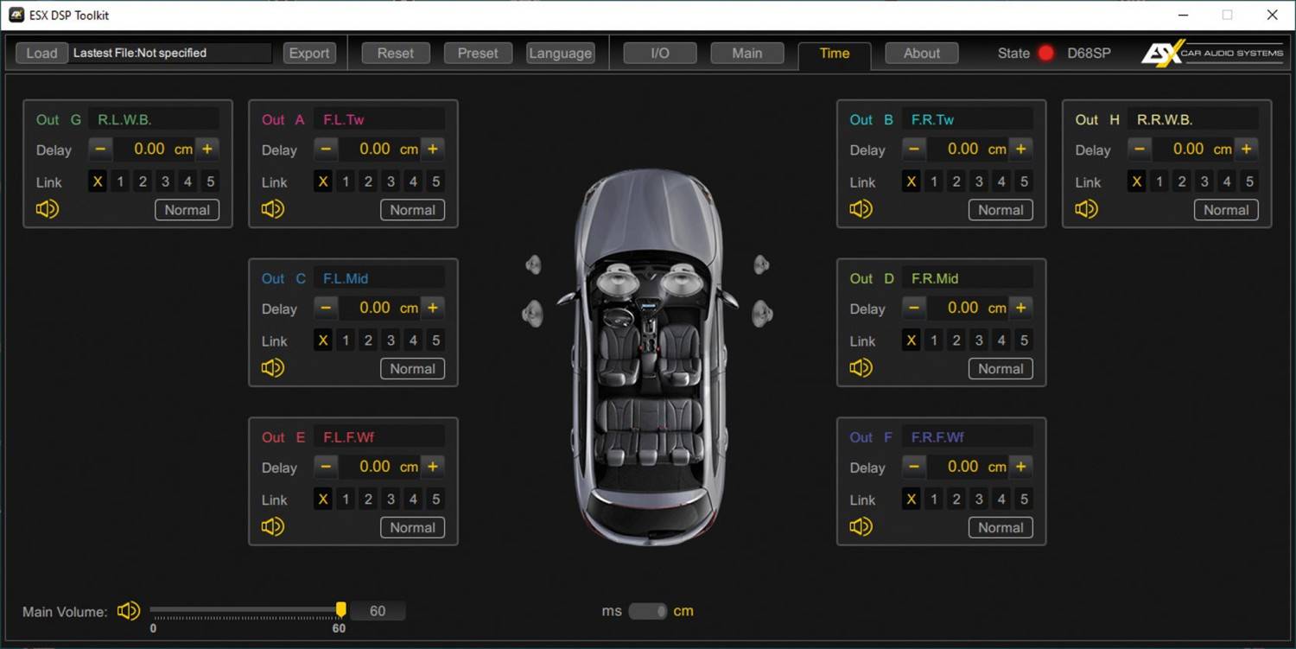Click the Export button
This screenshot has width=1296, height=649.
[309, 53]
